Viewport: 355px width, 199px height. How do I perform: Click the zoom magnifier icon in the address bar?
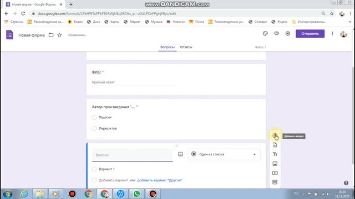pos(323,13)
